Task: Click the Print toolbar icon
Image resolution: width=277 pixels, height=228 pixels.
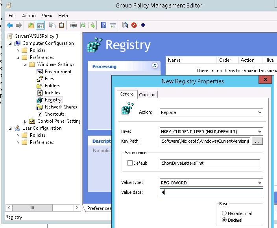Action: [x=74, y=26]
